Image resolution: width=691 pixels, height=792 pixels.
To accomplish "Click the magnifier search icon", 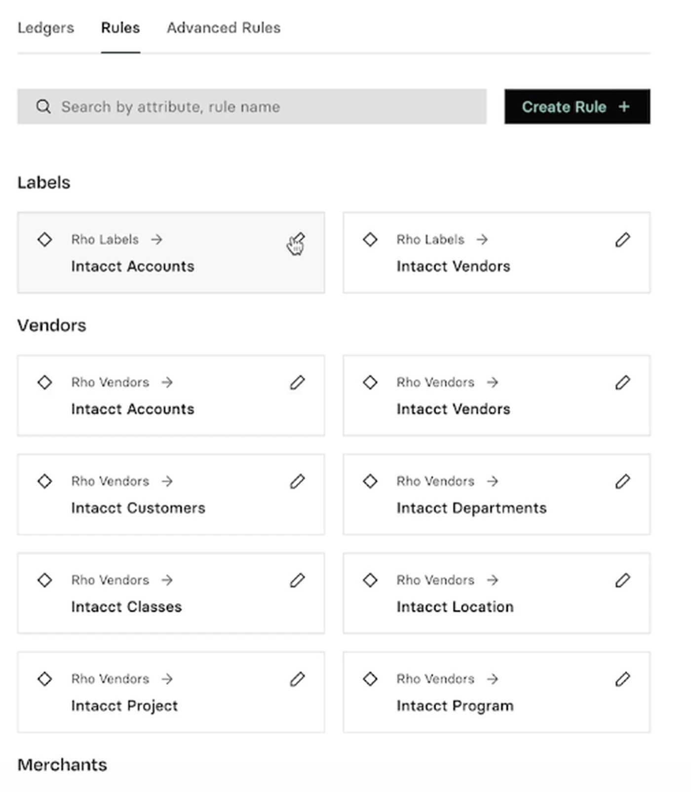I will (43, 107).
